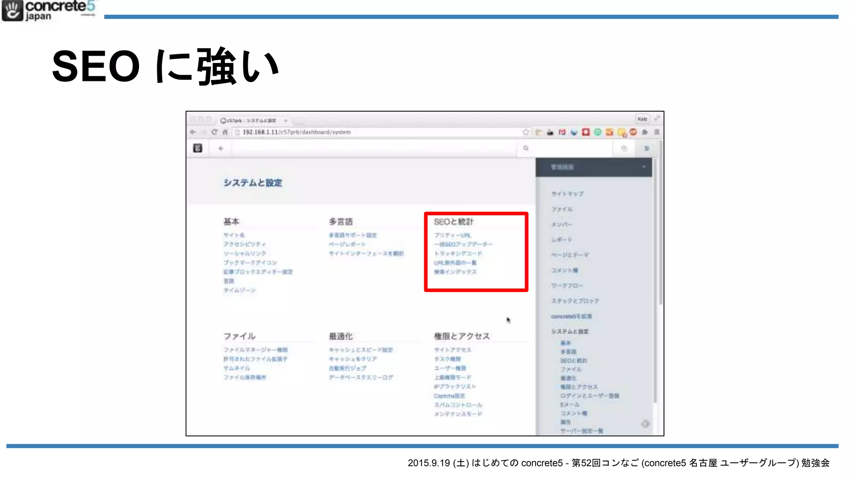The image size is (850, 478).
Task: Select ワークフロー in the side menu
Action: 567,285
